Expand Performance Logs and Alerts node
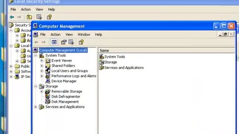This screenshot has width=239, height=134. 41,76
